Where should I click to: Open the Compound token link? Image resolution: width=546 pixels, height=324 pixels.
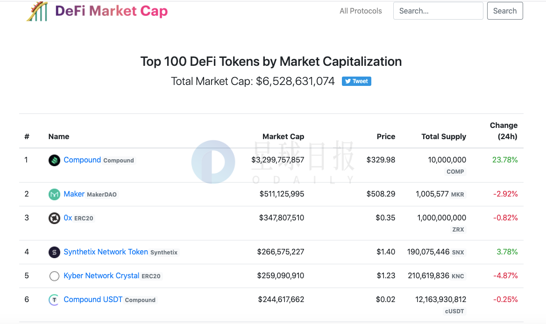point(82,160)
